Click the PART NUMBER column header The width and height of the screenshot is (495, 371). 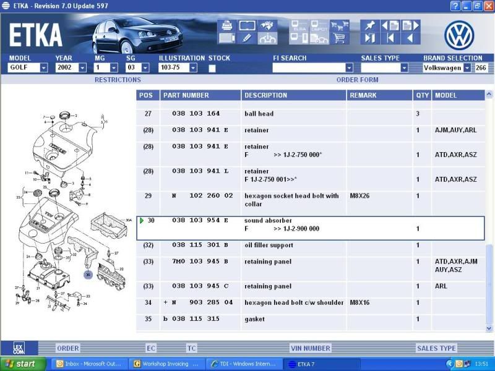[200, 95]
